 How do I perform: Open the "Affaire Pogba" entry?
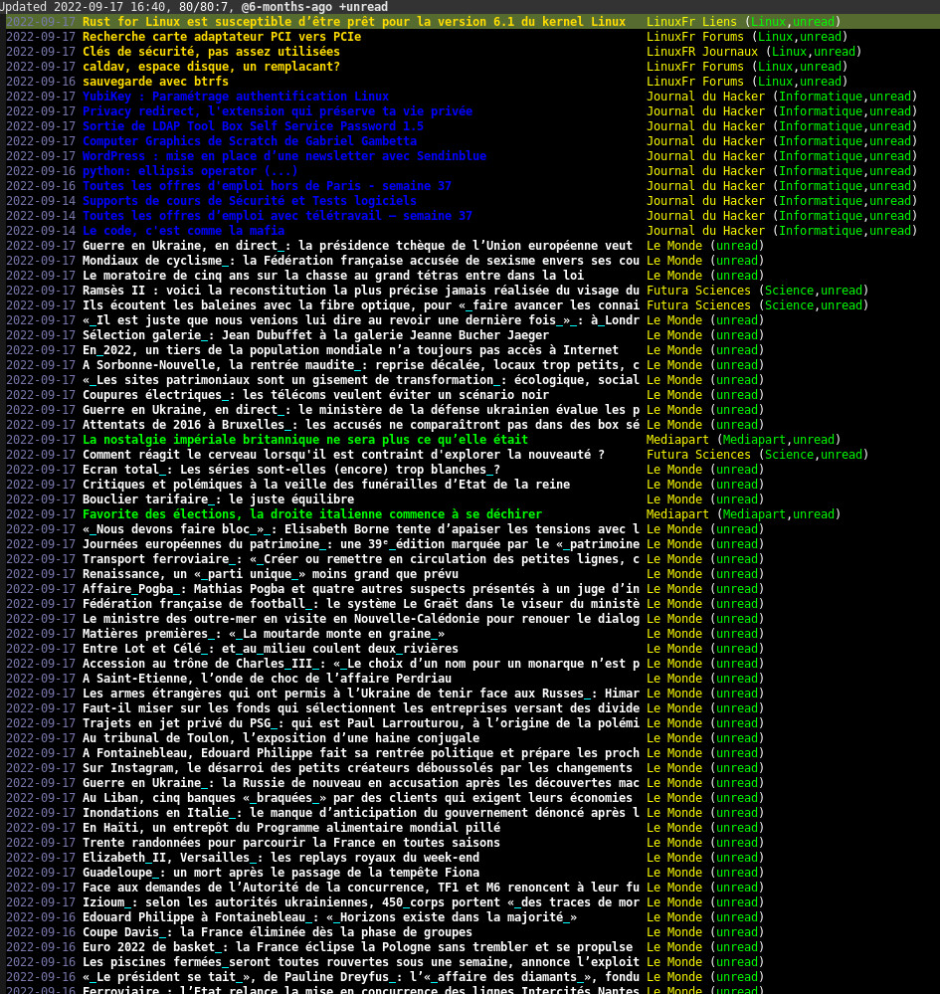pyautogui.click(x=361, y=588)
